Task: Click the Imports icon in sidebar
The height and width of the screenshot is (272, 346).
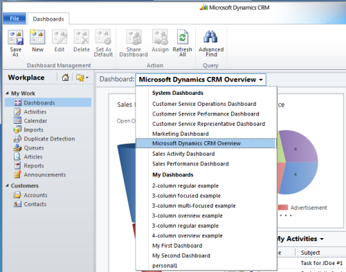Action: point(17,129)
